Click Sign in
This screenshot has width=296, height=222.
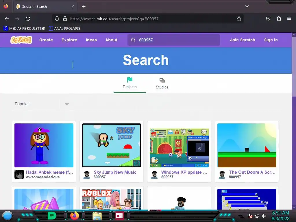(x=271, y=40)
